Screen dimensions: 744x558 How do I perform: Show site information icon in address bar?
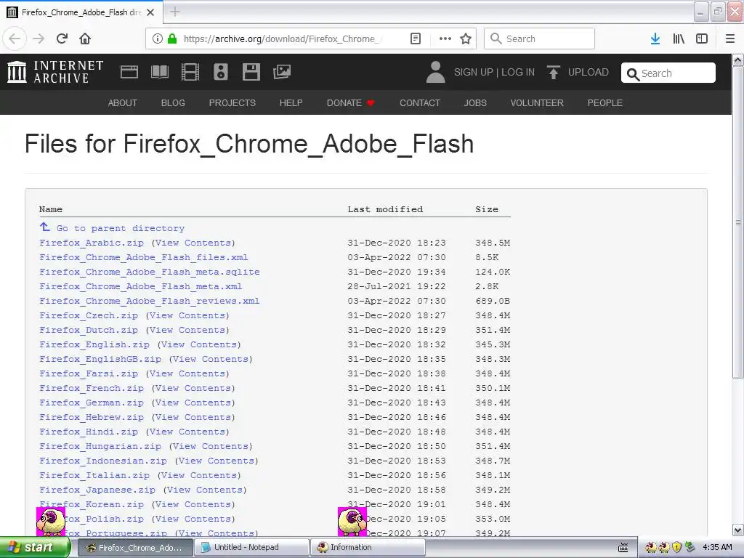point(158,39)
